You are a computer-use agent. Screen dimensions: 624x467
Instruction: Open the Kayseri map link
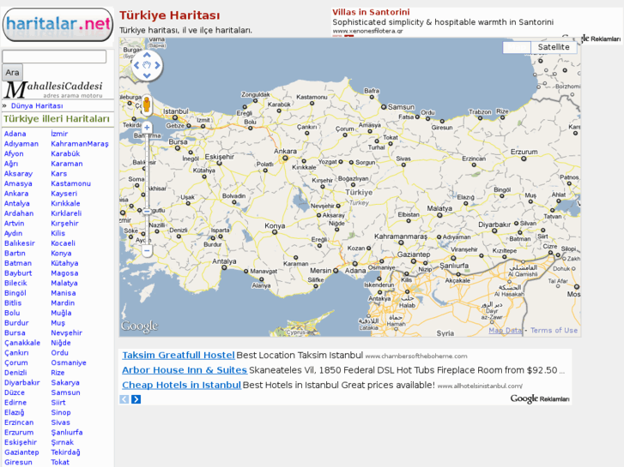(64, 194)
